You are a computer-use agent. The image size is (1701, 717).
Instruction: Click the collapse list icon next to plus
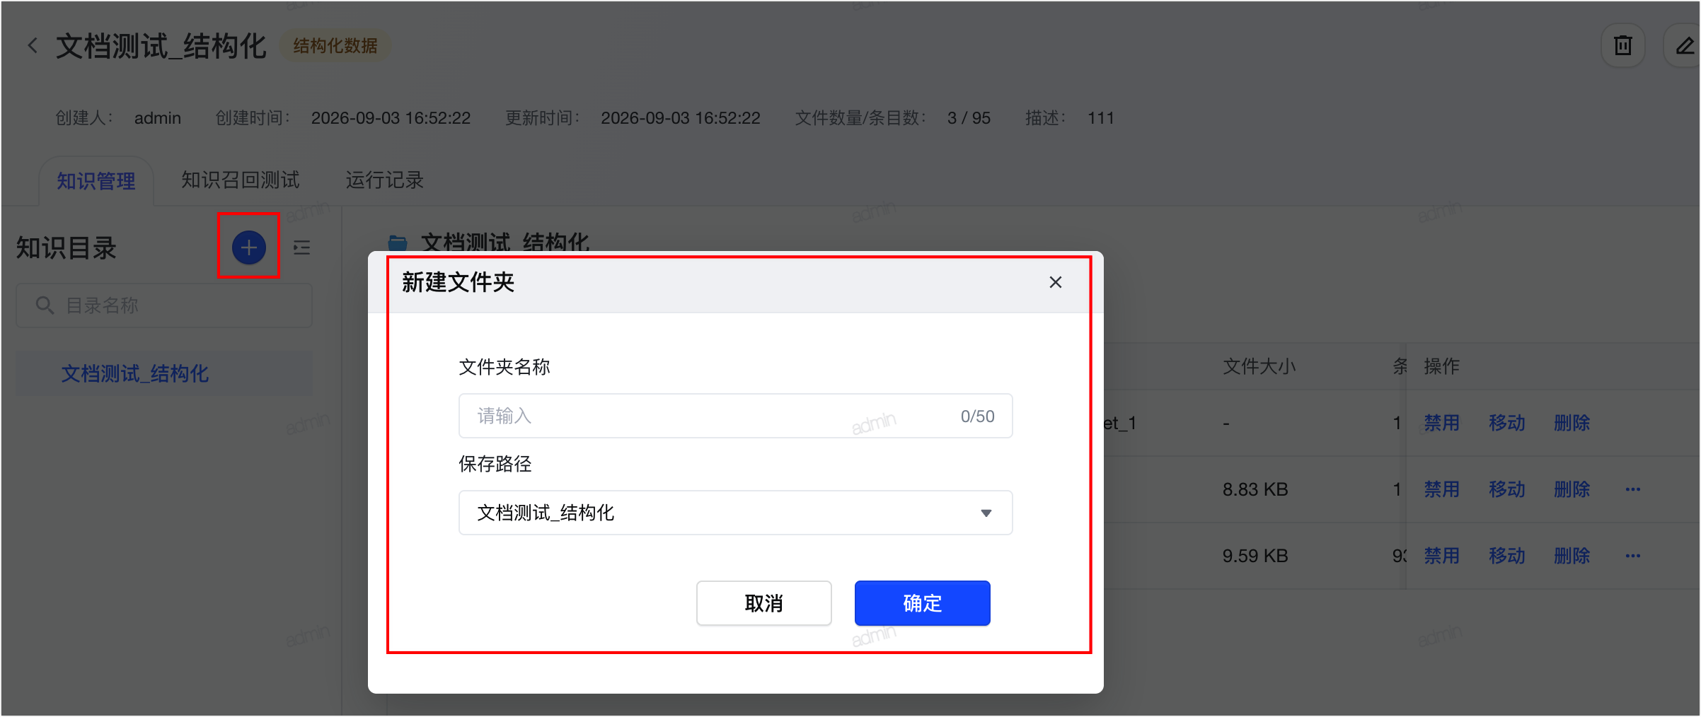pyautogui.click(x=302, y=247)
